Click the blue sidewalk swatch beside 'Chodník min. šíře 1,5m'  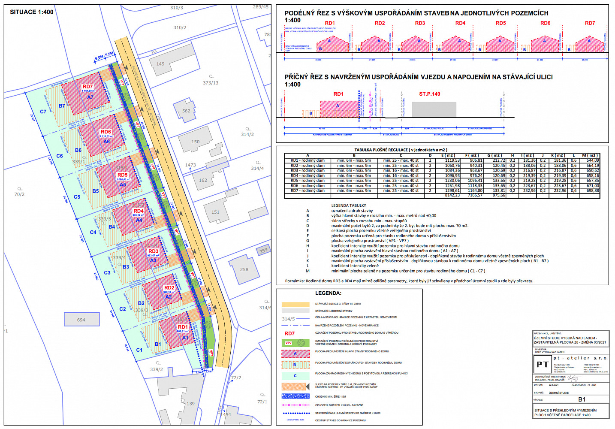[295, 396]
